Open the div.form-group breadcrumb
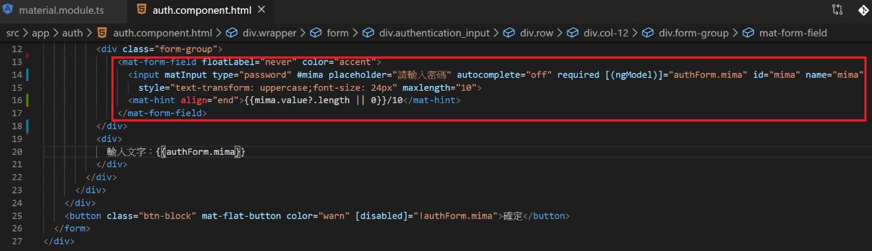The image size is (872, 251). [694, 33]
